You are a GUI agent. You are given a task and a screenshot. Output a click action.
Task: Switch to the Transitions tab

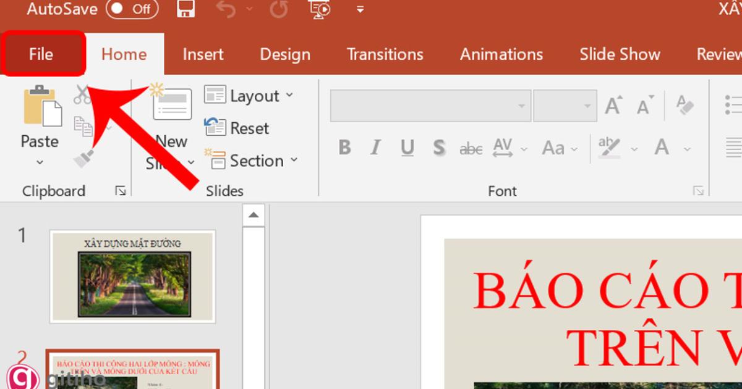[385, 54]
